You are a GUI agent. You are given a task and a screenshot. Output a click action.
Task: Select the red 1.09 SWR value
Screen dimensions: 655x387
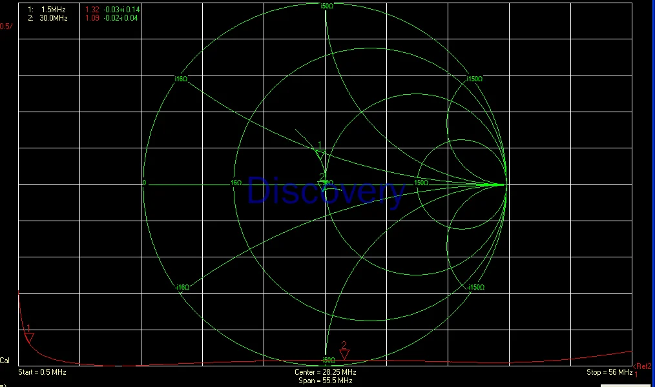[92, 18]
